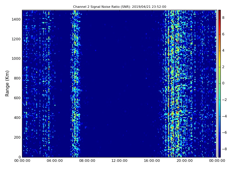Click the 200 range tick label
Image resolution: width=232 pixels, height=174 pixels.
coord(17,137)
